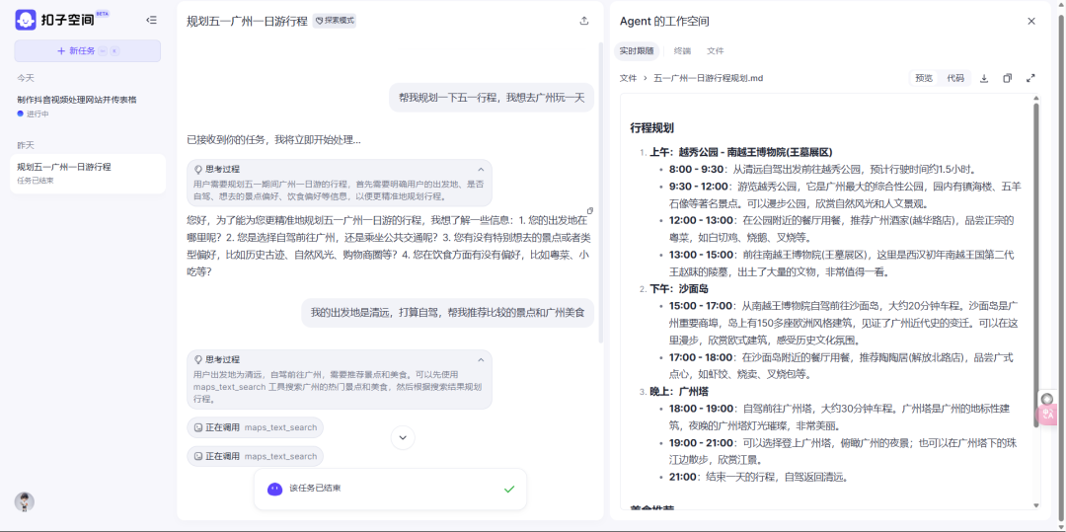Image resolution: width=1066 pixels, height=532 pixels.
Task: Click the 上午：越秀公园 - 南越王博物院 item
Action: coord(741,152)
